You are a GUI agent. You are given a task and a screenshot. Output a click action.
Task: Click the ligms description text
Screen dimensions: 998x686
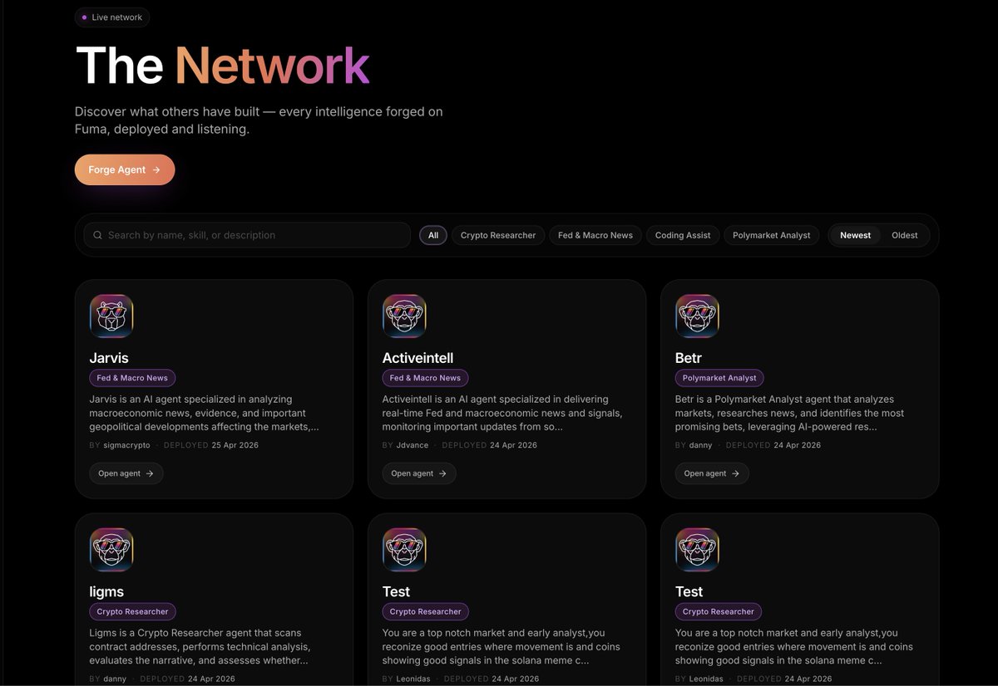tap(200, 647)
